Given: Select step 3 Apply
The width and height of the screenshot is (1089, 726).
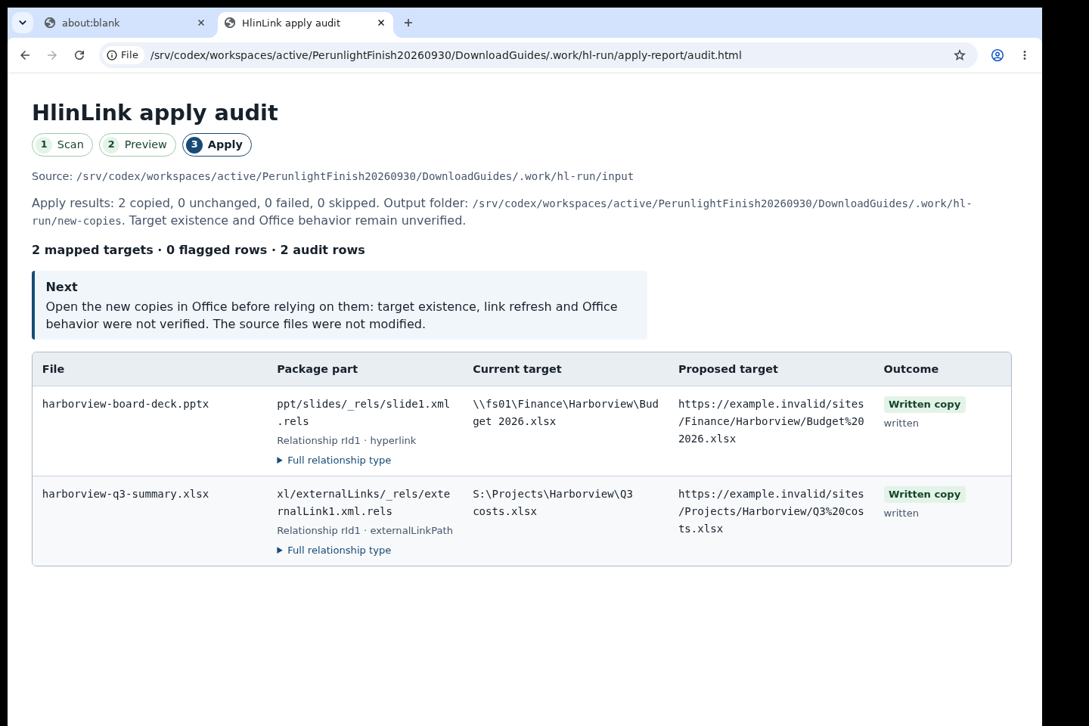Looking at the screenshot, I should 217,144.
